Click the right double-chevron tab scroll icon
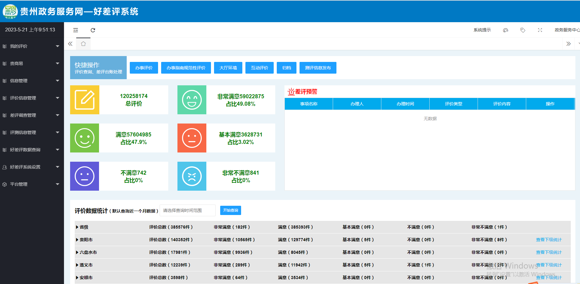 coord(569,44)
